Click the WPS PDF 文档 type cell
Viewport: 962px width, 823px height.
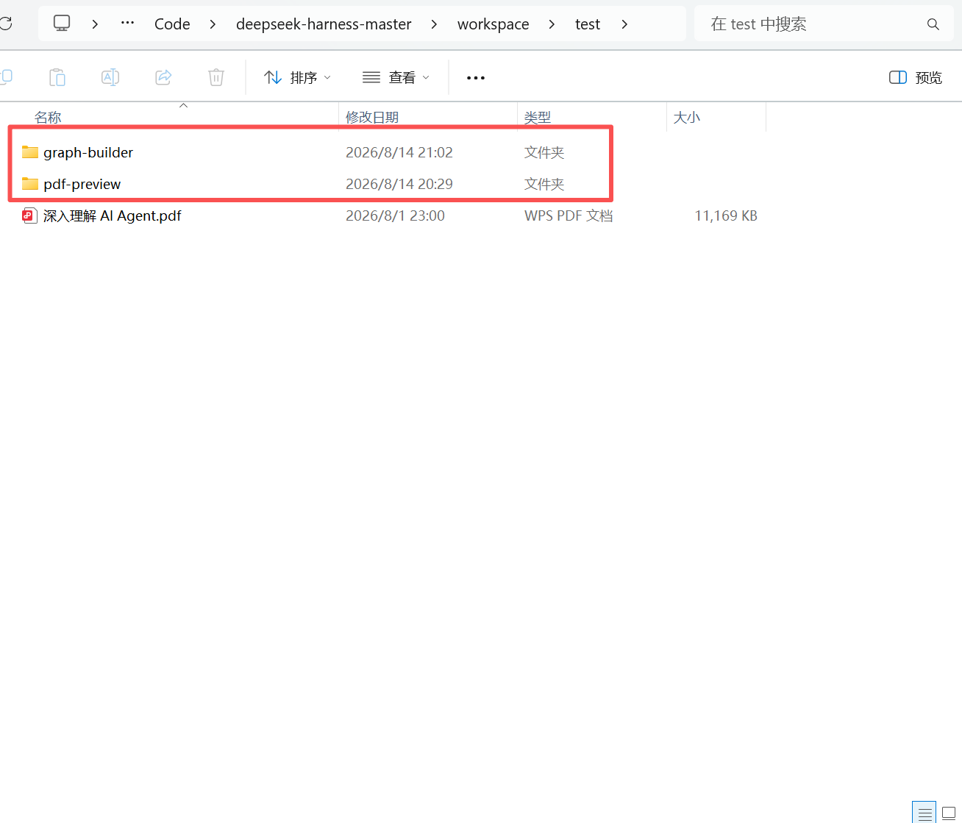569,215
